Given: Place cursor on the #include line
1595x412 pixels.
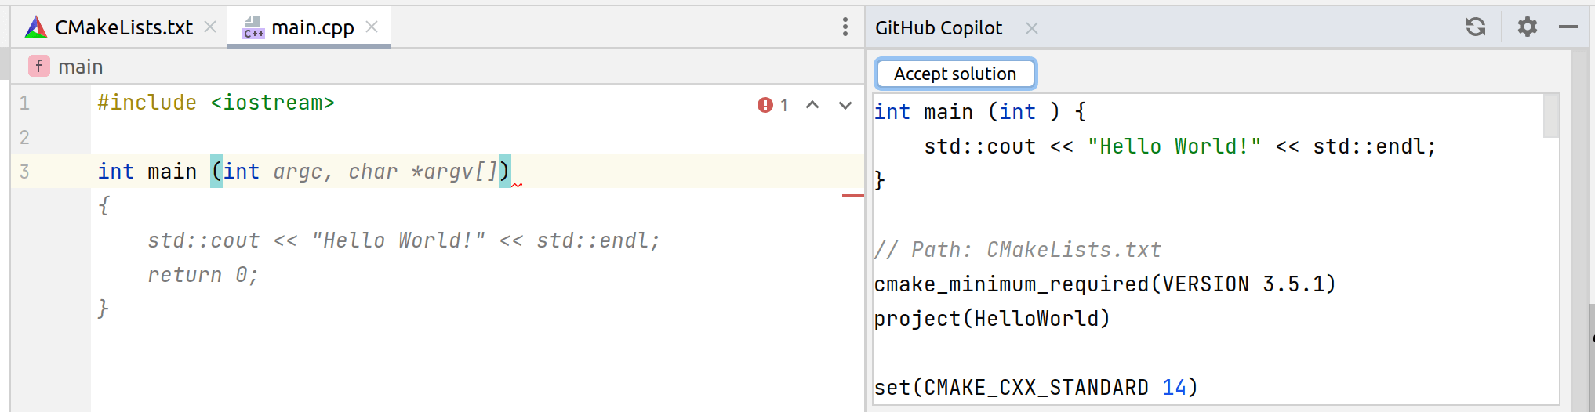Looking at the screenshot, I should pos(216,103).
